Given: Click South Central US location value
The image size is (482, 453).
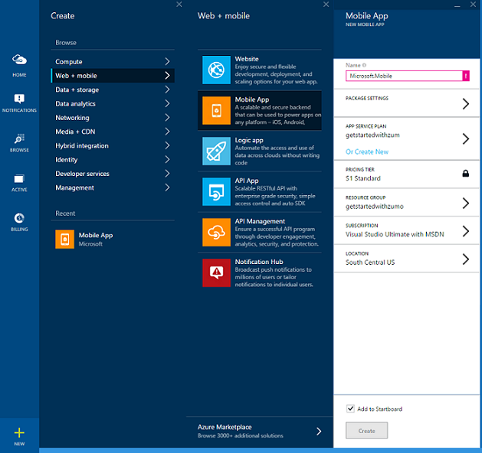Looking at the screenshot, I should coord(370,262).
